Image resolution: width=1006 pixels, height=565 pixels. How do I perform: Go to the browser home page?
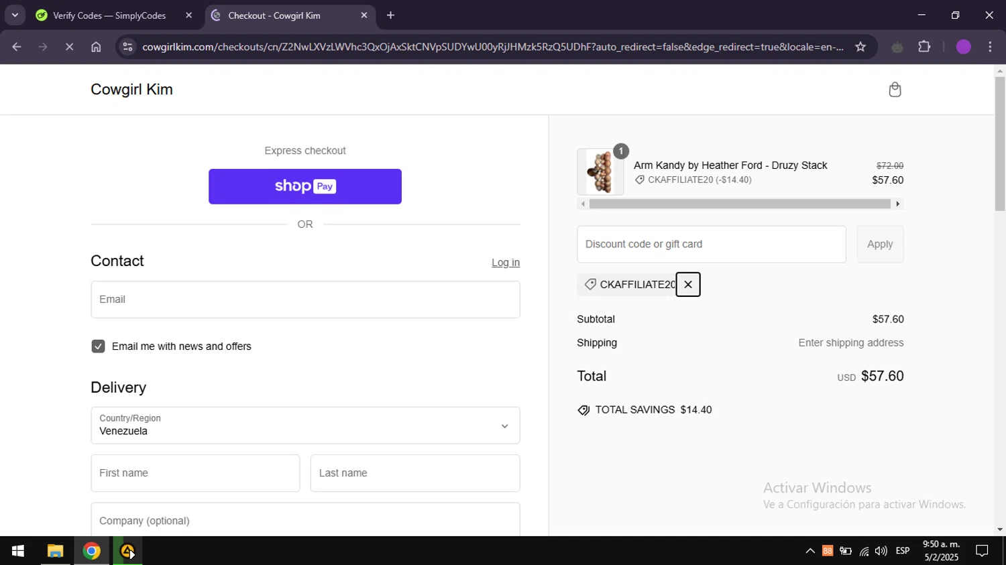[96, 47]
